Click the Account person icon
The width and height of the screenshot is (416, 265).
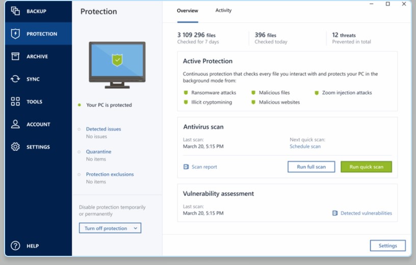click(15, 124)
